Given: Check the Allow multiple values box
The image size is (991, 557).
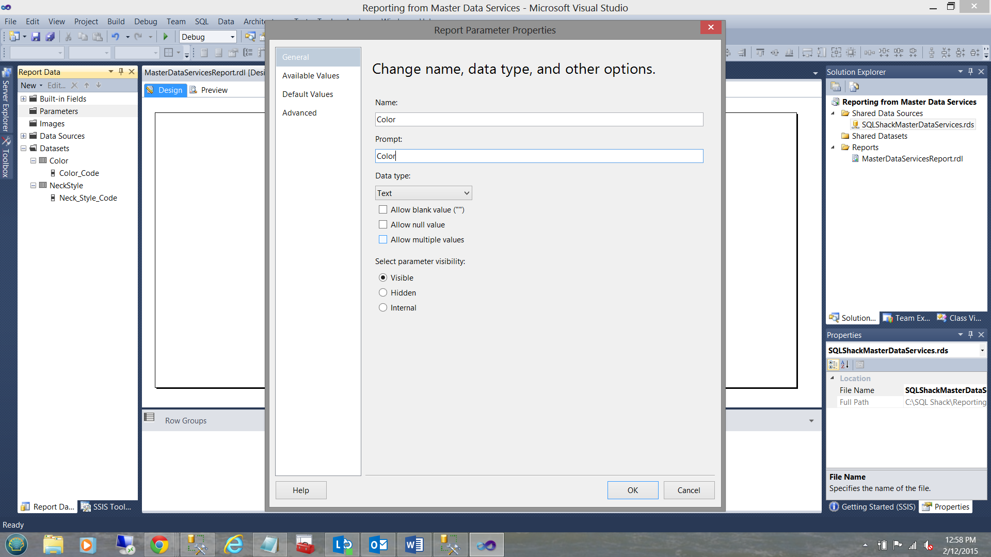Looking at the screenshot, I should pyautogui.click(x=383, y=240).
